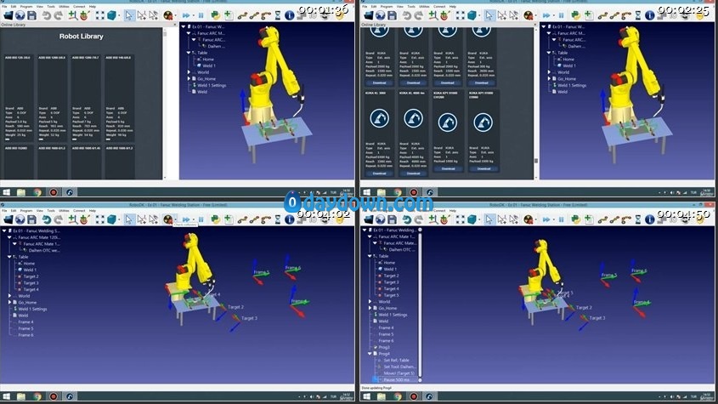The height and width of the screenshot is (404, 718).
Task: Check collisions icon in the 00:04:02 frame
Action: (168, 219)
